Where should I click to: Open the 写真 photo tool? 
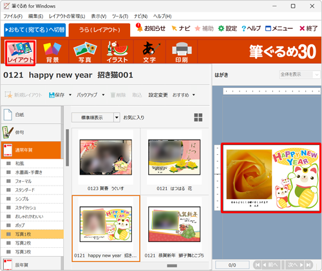(x=85, y=53)
